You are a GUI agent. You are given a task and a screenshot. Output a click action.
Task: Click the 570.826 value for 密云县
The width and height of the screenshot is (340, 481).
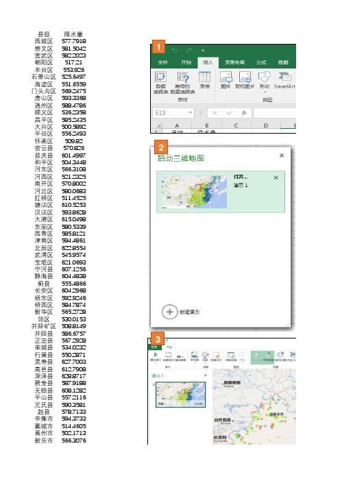73,148
